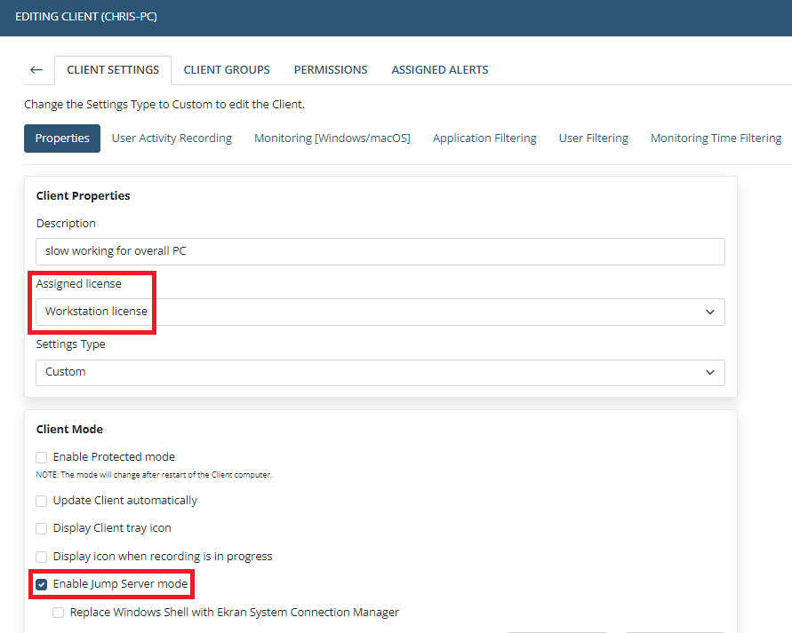
Task: Enable Protected mode checkbox
Action: [x=42, y=457]
